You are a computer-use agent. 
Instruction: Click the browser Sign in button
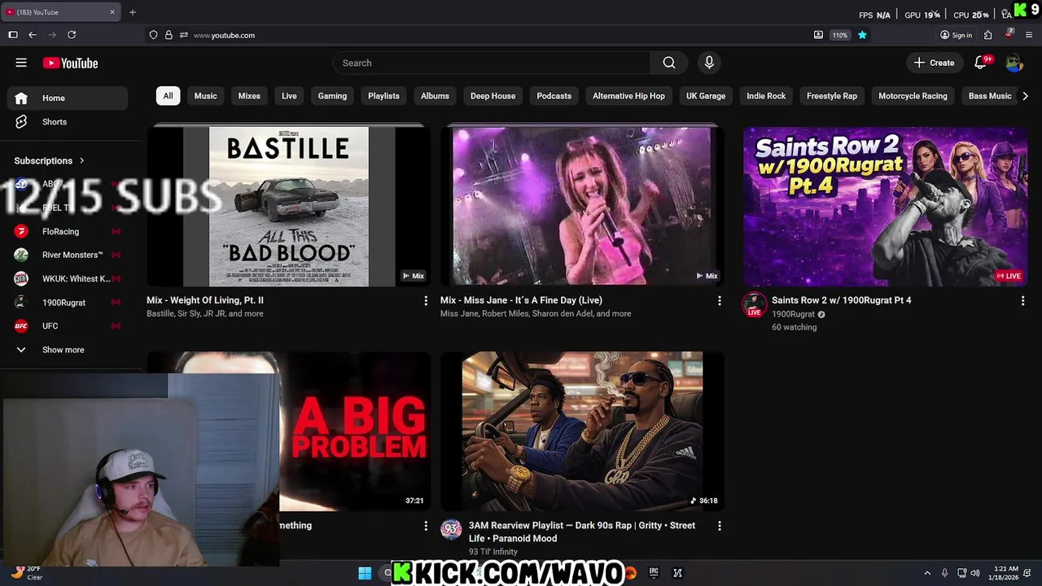[956, 35]
